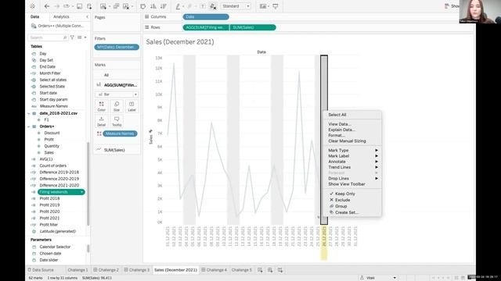Click the data pane vertical scrollbar

click(88, 183)
